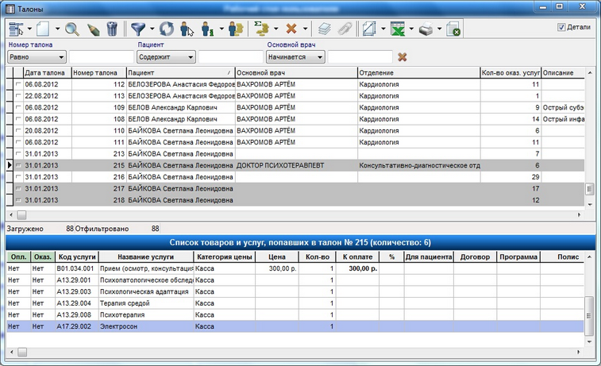Screen dimensions: 601x366
Task: Sort by Номер талона column header
Action: (x=99, y=72)
